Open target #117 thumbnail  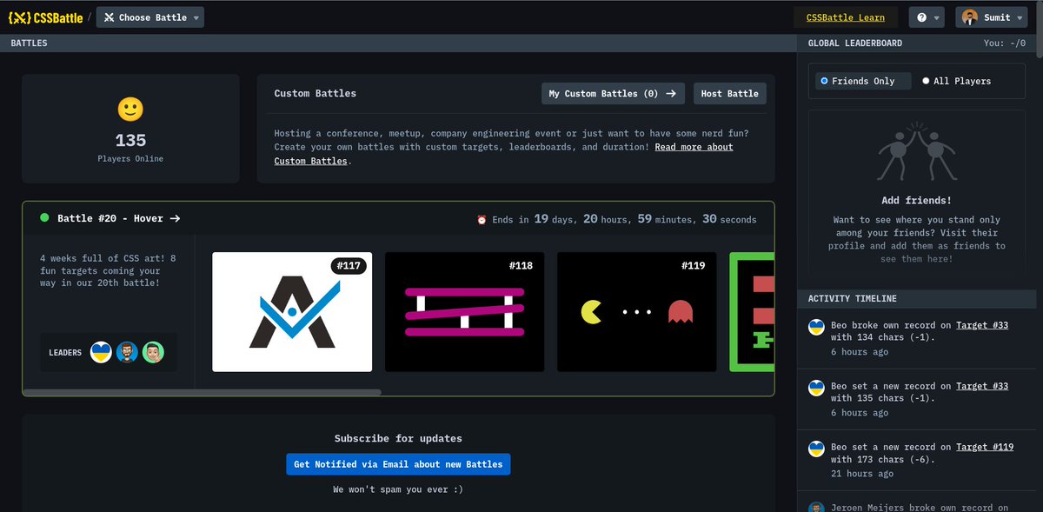292,312
